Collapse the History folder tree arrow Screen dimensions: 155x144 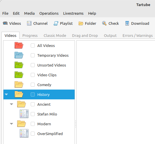[6, 94]
